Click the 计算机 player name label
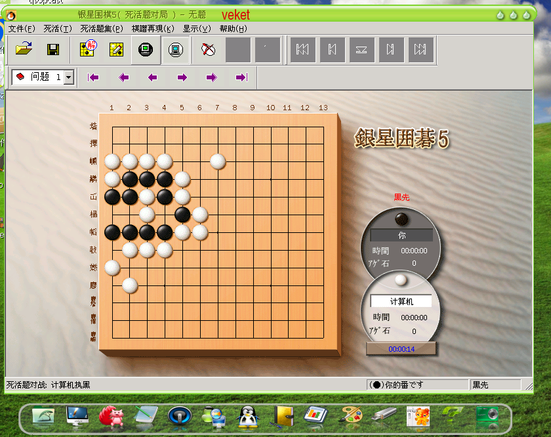 tap(401, 301)
